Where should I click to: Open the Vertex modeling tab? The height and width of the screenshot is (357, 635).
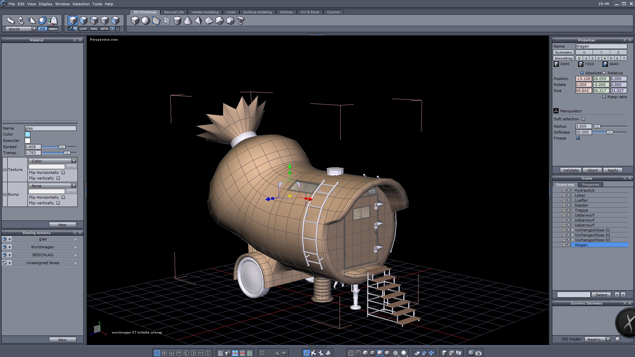click(x=205, y=12)
